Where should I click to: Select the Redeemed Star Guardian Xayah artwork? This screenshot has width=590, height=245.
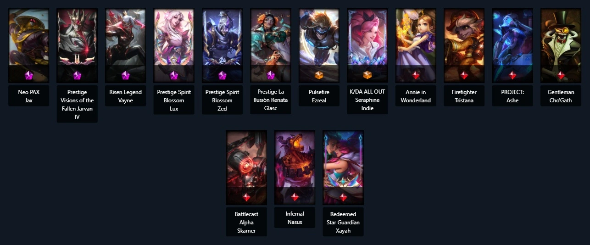point(343,167)
